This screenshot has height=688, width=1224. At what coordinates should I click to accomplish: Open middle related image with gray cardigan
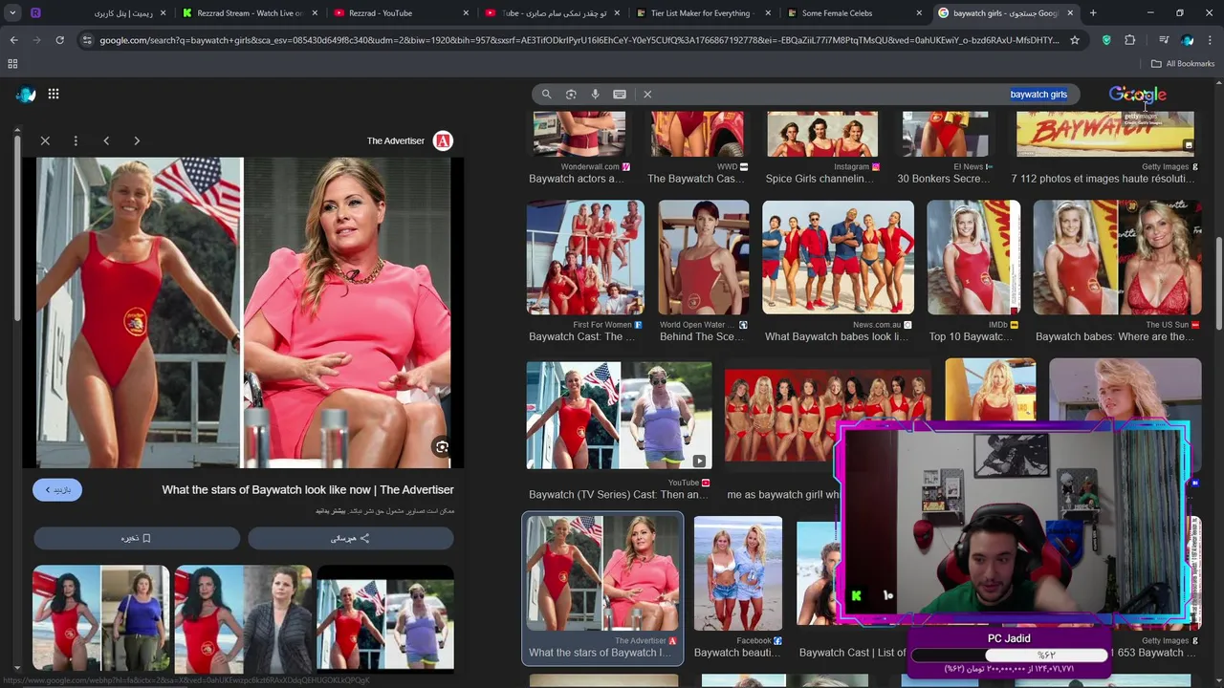point(243,618)
